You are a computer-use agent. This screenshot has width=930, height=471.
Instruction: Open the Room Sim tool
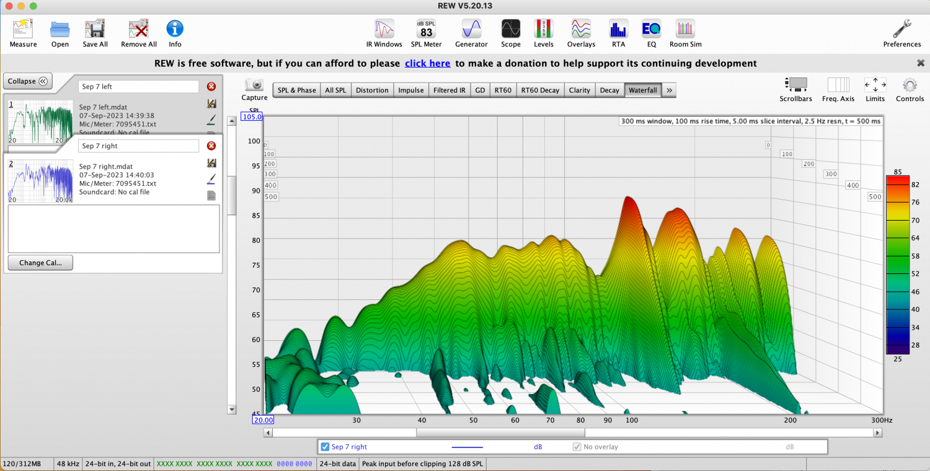(685, 33)
